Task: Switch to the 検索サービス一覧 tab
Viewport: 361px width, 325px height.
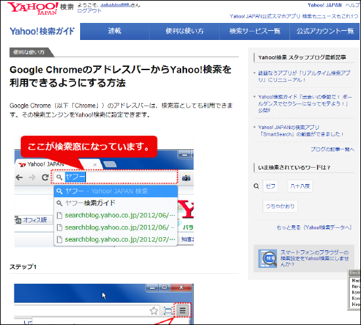Action: coord(255,31)
